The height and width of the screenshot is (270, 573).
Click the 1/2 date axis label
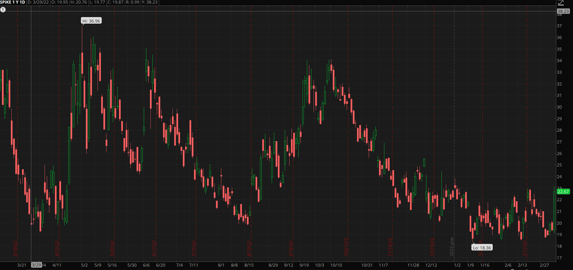457,265
